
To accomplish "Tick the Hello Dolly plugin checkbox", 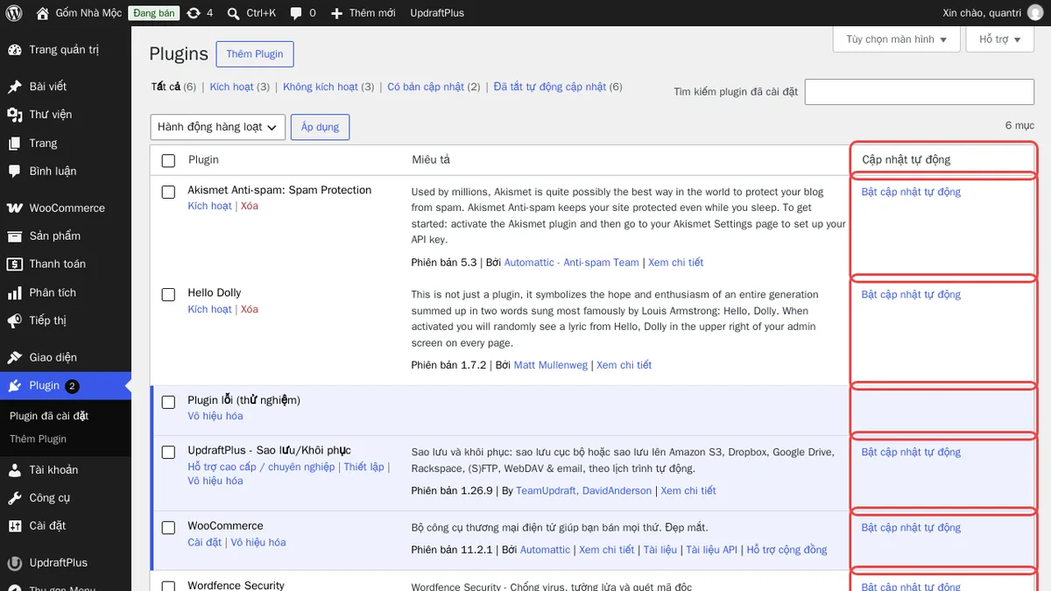I will point(168,295).
